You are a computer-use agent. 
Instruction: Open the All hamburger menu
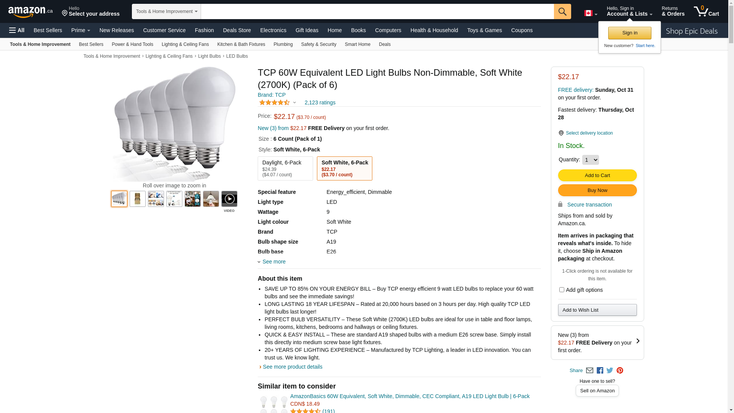pos(17,30)
